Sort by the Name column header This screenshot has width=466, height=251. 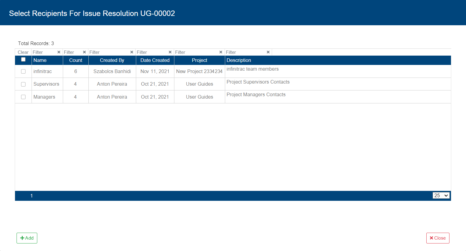tap(40, 60)
